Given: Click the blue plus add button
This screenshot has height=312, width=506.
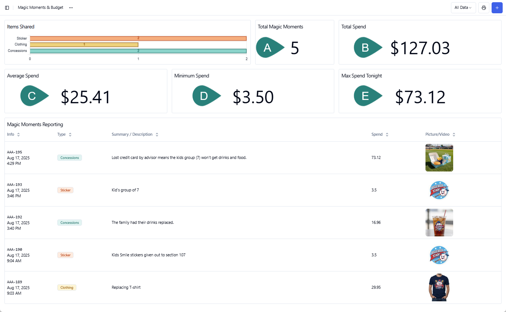Looking at the screenshot, I should (497, 8).
